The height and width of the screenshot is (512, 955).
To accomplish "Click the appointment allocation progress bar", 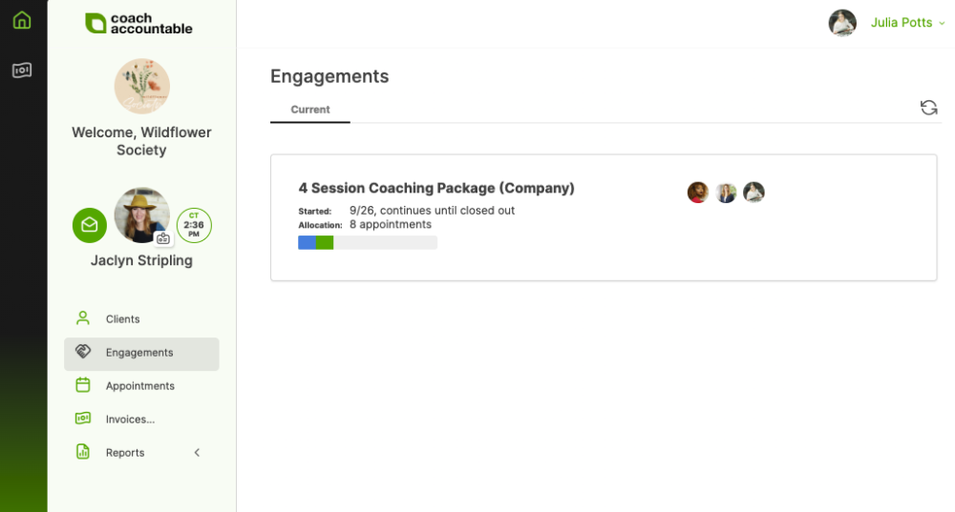I will (368, 243).
